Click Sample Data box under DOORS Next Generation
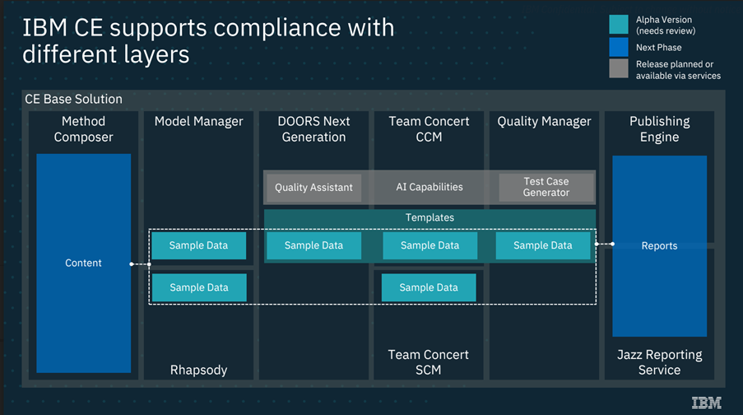The width and height of the screenshot is (743, 415). (x=313, y=245)
